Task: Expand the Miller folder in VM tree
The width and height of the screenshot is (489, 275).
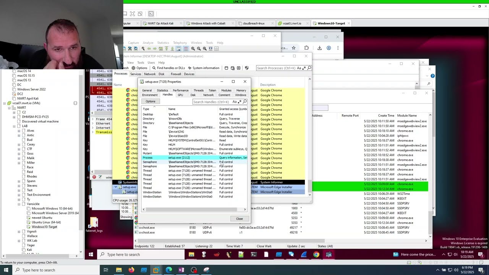Action: coord(19,163)
